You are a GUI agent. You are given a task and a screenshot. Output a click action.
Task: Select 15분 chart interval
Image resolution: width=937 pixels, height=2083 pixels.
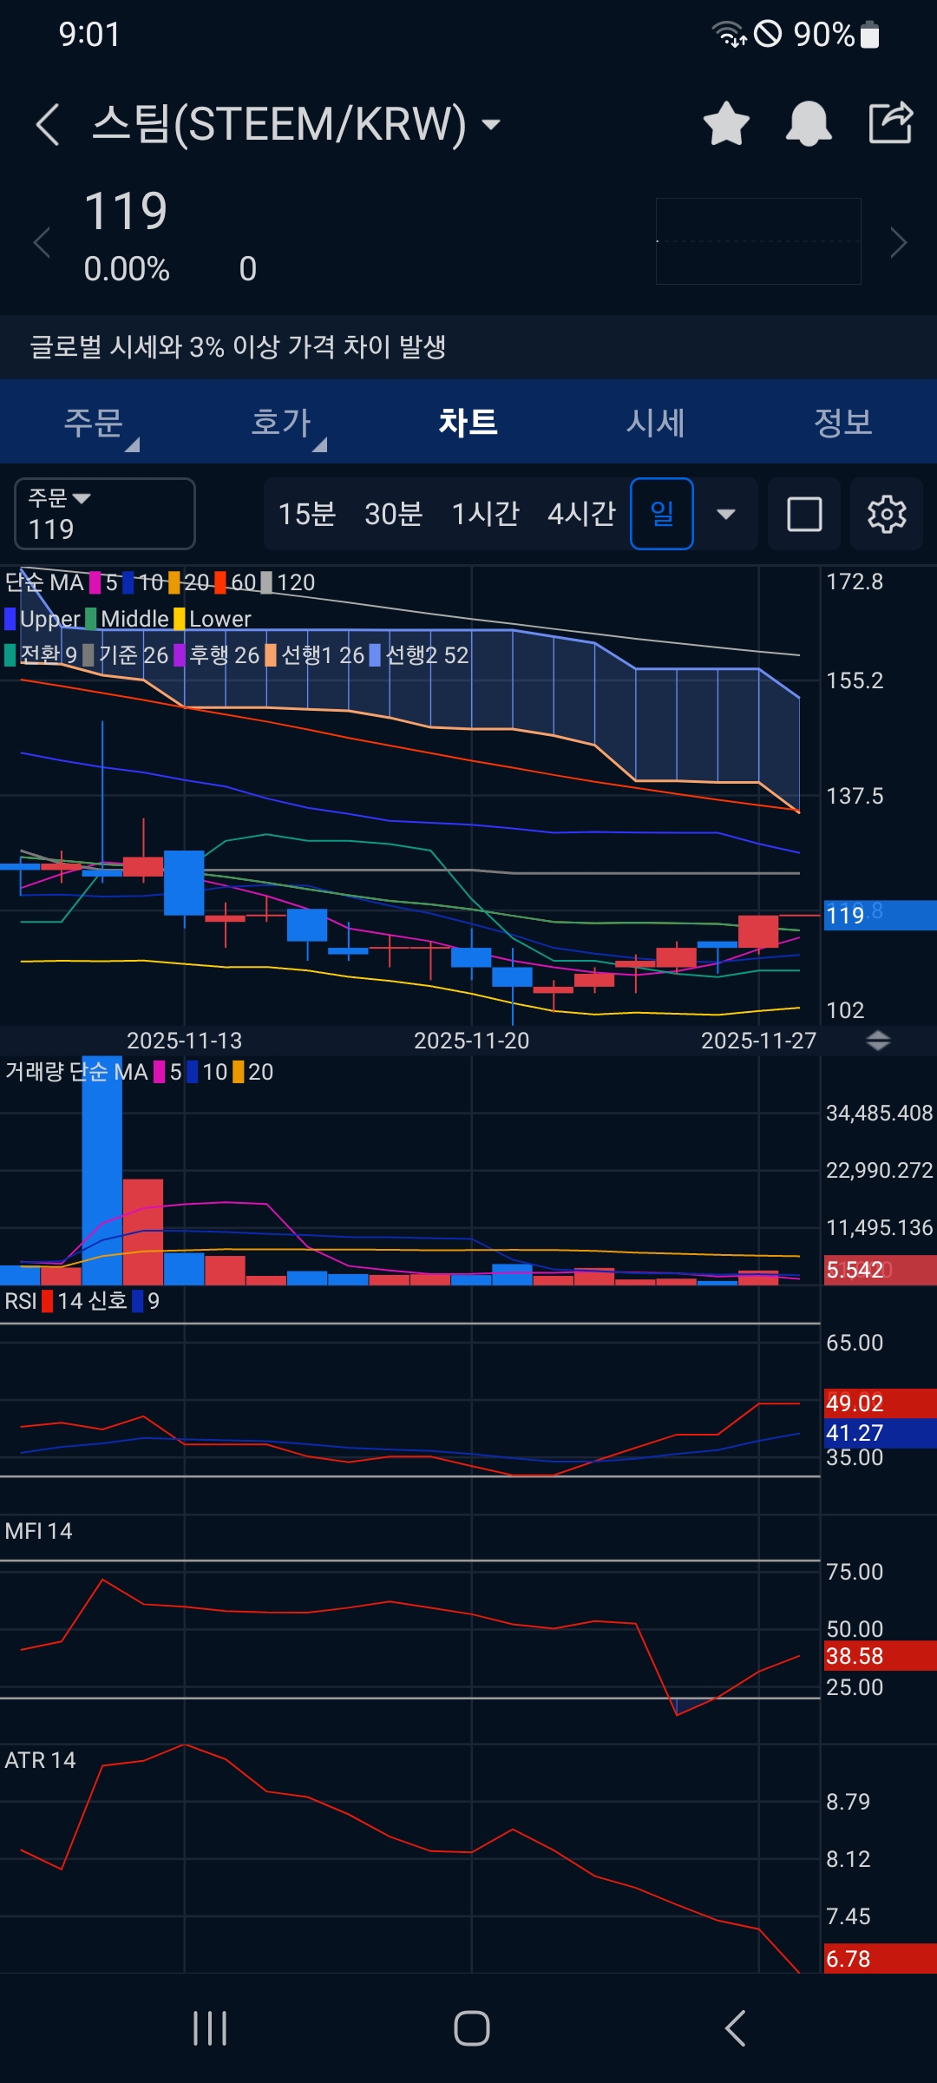point(307,514)
